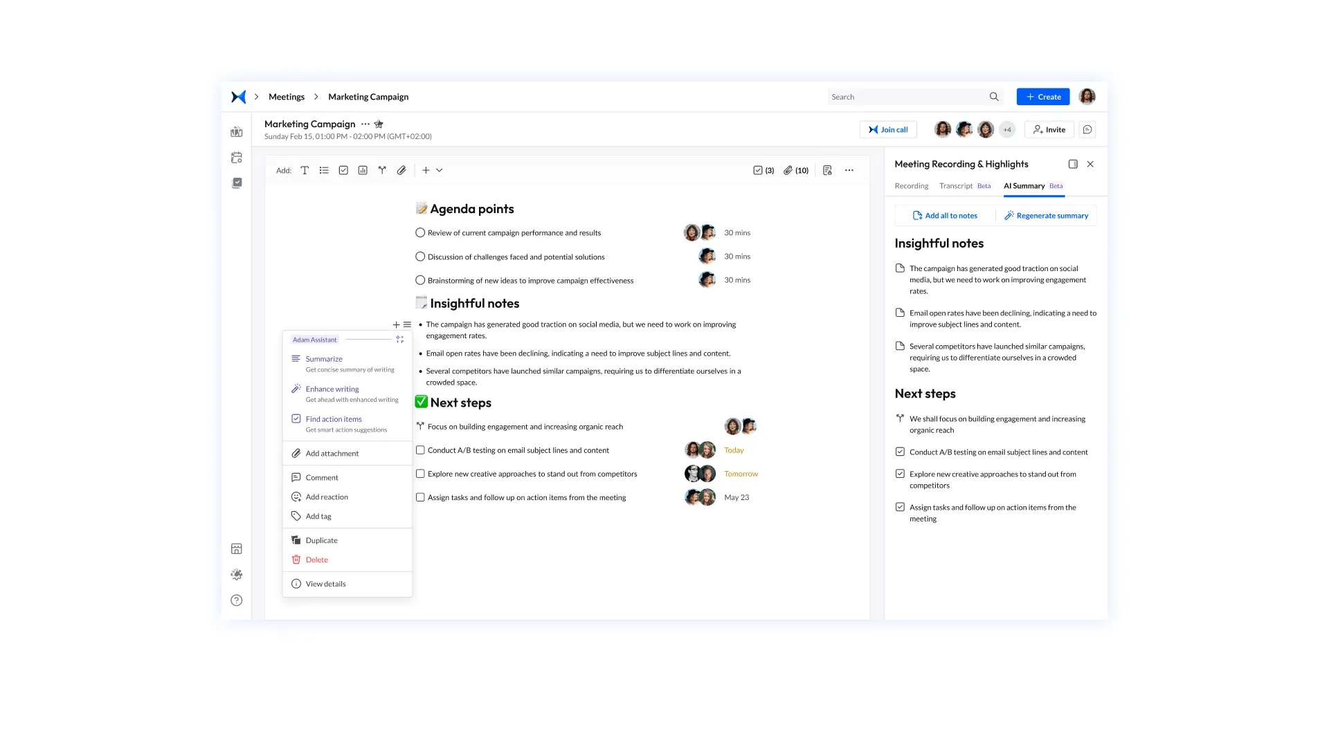This screenshot has width=1329, height=747.
Task: Click on Find action items in context menu
Action: [x=333, y=418]
